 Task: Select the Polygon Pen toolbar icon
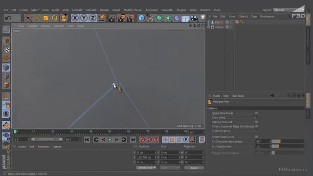click(64, 18)
